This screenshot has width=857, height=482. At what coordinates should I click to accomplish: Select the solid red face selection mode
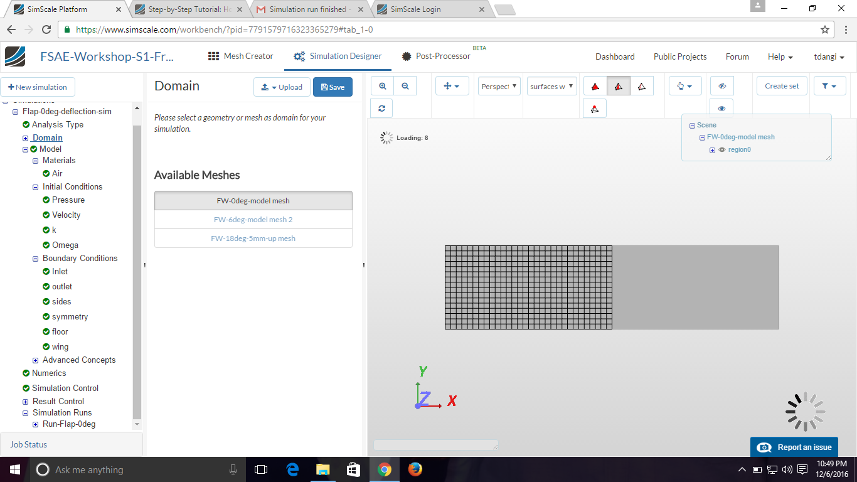click(x=595, y=86)
